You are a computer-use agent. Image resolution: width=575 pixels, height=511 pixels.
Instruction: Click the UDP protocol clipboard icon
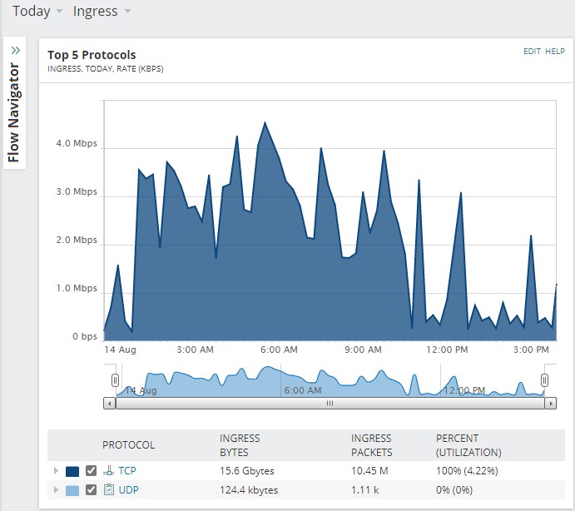[x=109, y=489]
